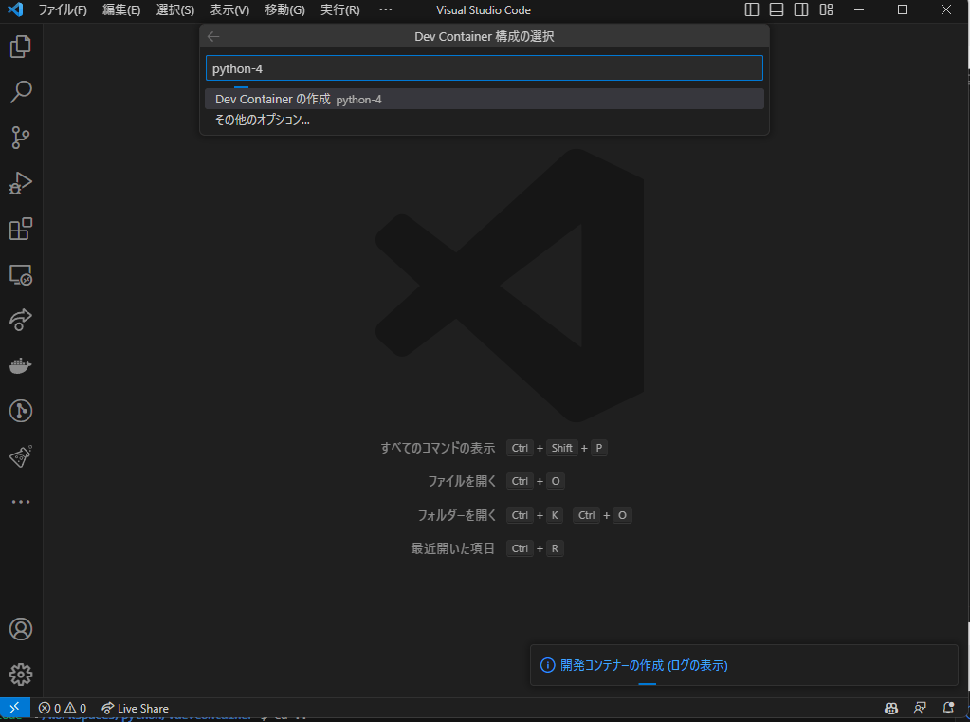This screenshot has width=970, height=722.
Task: Open the Search view icon
Action: pos(21,92)
